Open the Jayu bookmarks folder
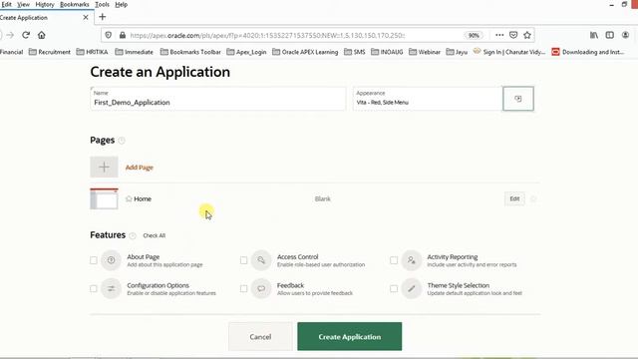The height and width of the screenshot is (359, 638). (x=457, y=52)
